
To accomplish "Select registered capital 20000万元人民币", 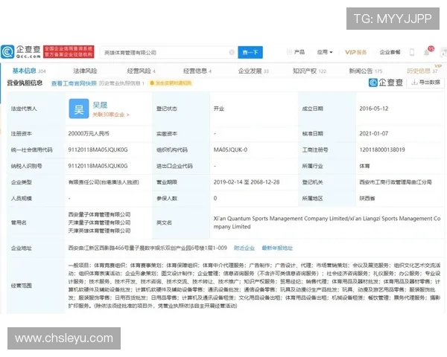I will coord(89,134).
